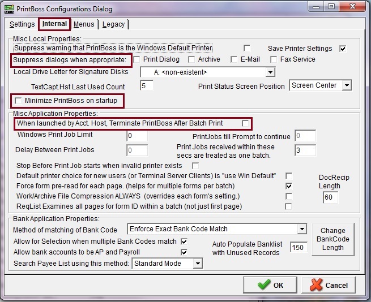Click 'Misc Local Properties:' group label
371x302 pixels.
tap(47, 39)
